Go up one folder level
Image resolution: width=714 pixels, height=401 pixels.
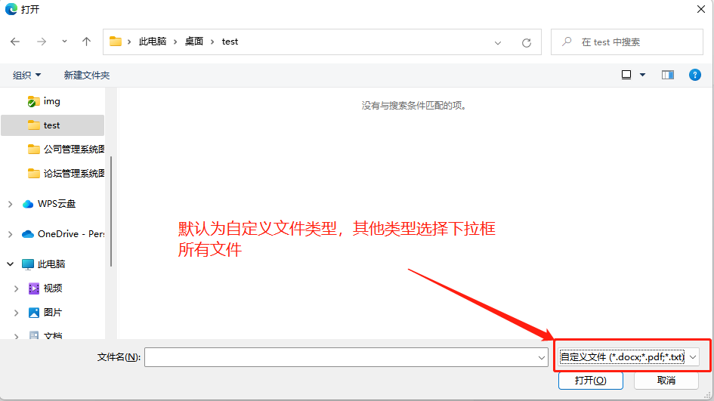pyautogui.click(x=87, y=42)
